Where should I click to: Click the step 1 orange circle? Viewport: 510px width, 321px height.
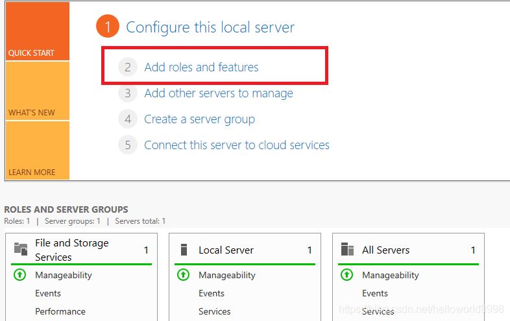click(108, 27)
